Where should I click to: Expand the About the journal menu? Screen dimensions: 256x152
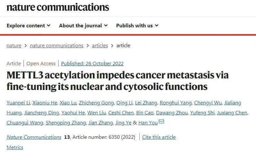(83, 25)
